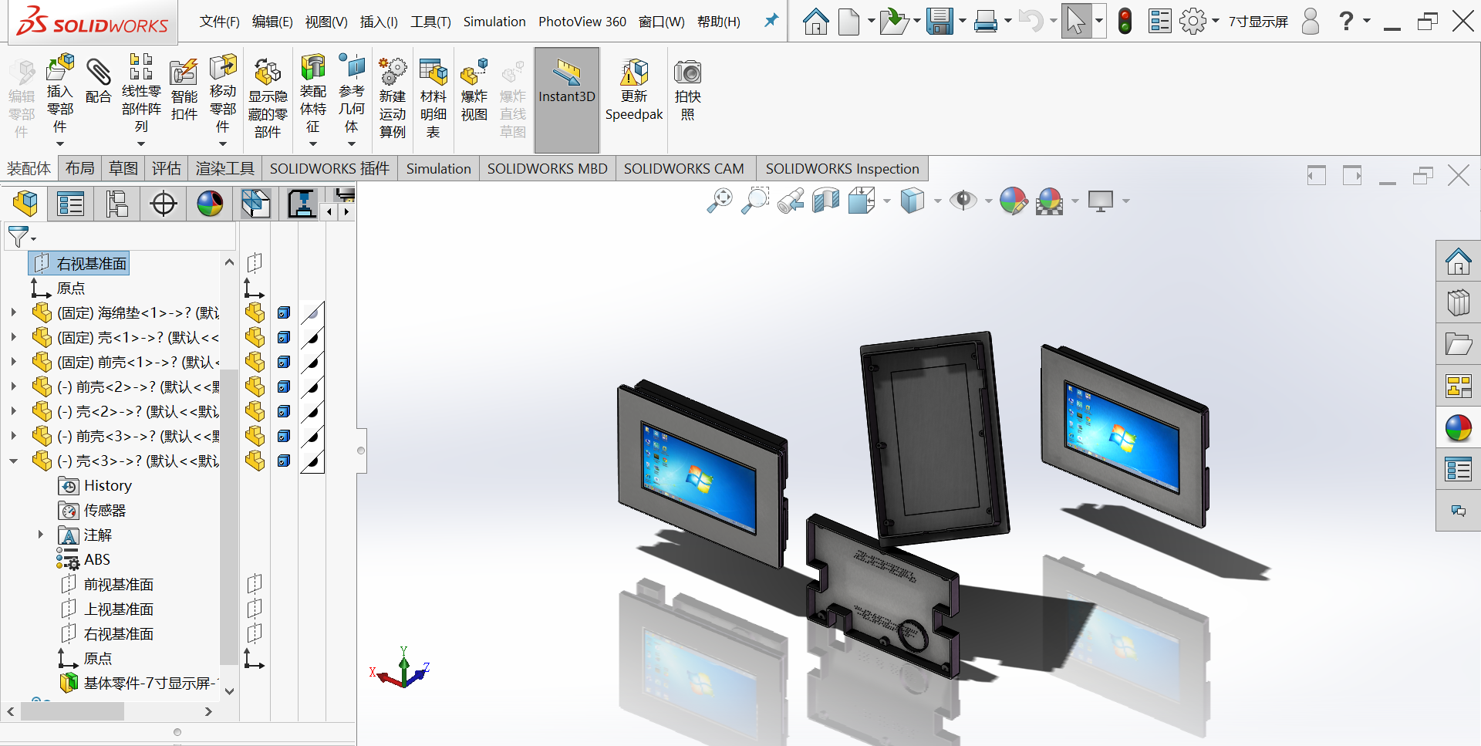This screenshot has height=746, width=1481.
Task: Toggle display mode for 壳<1> row
Action: (x=284, y=337)
